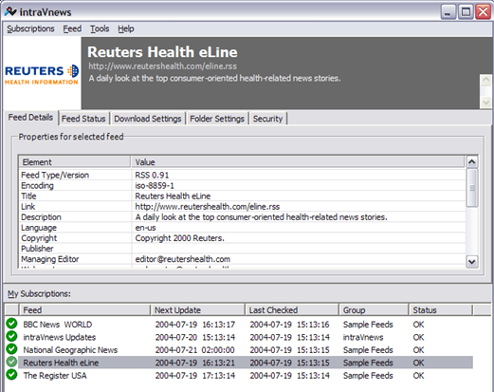Click the Title property row
This screenshot has width=494, height=392.
(243, 196)
